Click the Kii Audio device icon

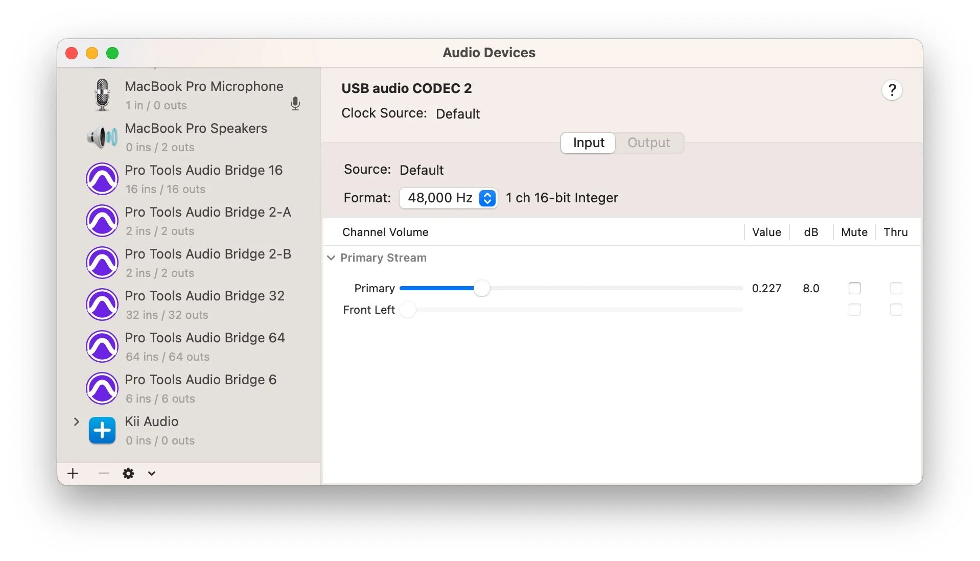point(102,430)
